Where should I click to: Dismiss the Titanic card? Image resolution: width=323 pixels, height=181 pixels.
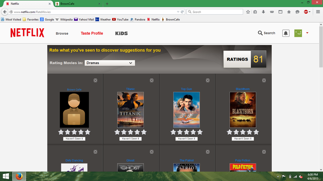(x=152, y=80)
